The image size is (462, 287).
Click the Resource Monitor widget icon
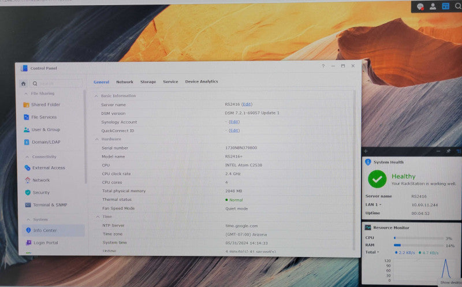pyautogui.click(x=368, y=228)
